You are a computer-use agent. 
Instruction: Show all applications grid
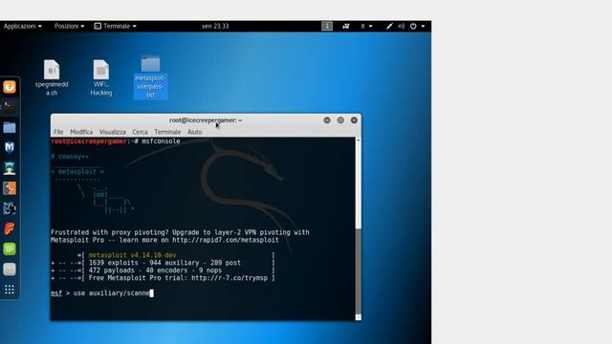coord(10,290)
